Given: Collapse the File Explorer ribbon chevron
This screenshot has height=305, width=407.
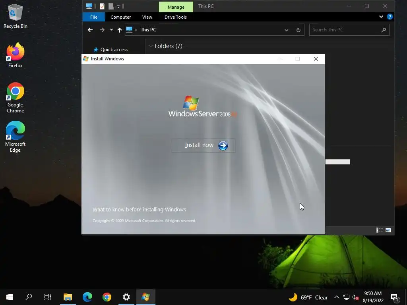Looking at the screenshot, I should coord(381,17).
